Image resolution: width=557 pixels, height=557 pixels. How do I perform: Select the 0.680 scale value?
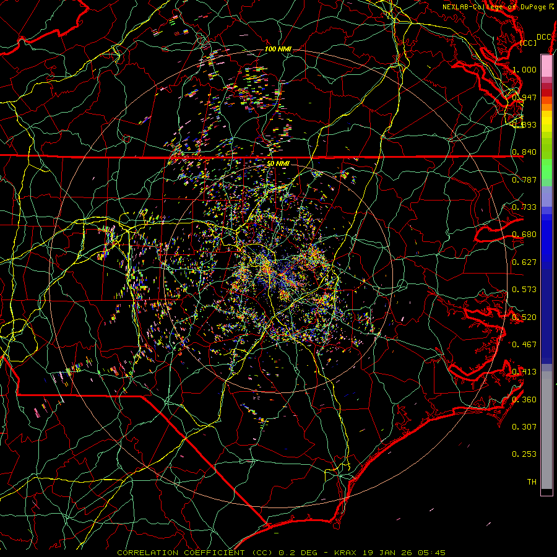(x=524, y=235)
